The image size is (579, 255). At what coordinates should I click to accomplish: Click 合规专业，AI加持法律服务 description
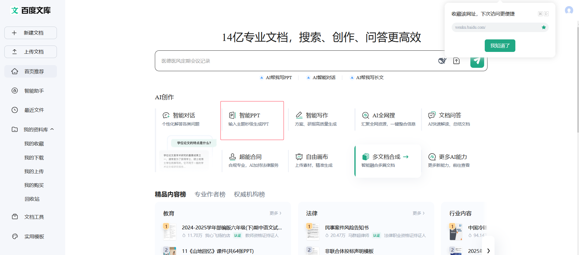pos(253,165)
